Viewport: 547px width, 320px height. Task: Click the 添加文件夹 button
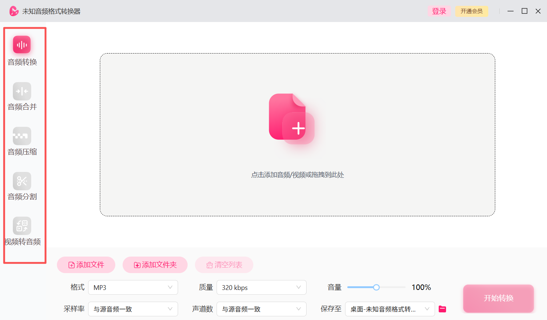click(x=155, y=265)
